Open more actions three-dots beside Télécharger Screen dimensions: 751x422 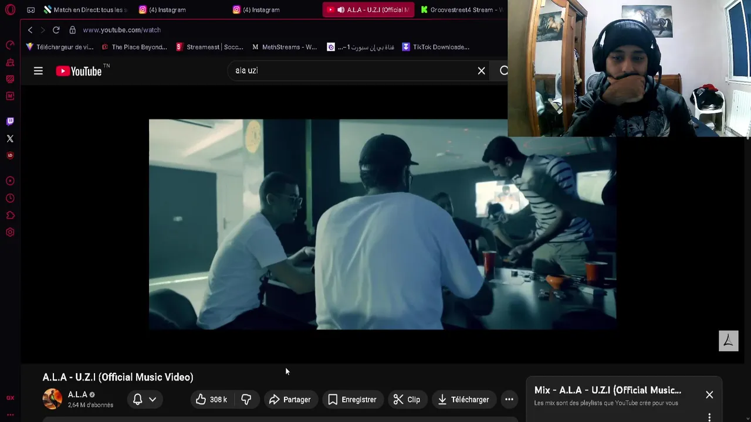tap(509, 399)
